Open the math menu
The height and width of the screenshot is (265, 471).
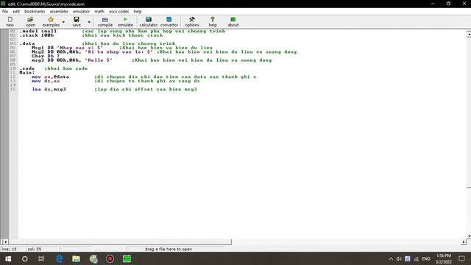(99, 12)
